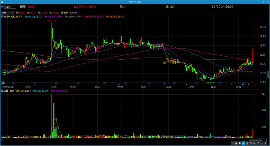Click the cyan triangle marker near 12/01
270x146 pixels.
(x=243, y=84)
